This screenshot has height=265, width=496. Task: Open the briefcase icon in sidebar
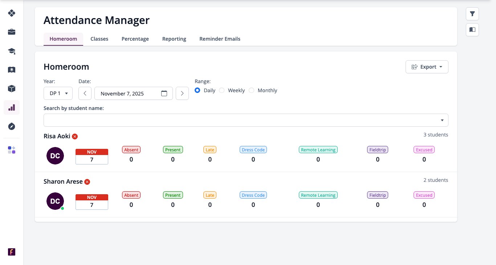(12, 32)
